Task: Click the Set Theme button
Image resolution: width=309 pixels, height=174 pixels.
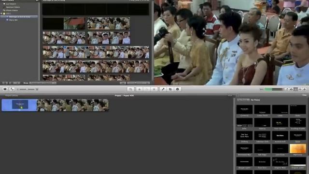Action: pyautogui.click(x=243, y=100)
